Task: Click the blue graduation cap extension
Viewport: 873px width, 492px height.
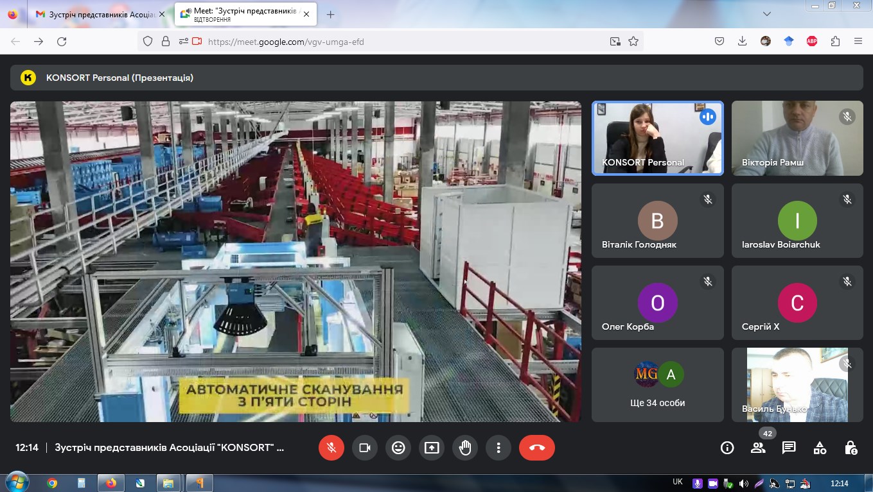Action: [x=789, y=41]
